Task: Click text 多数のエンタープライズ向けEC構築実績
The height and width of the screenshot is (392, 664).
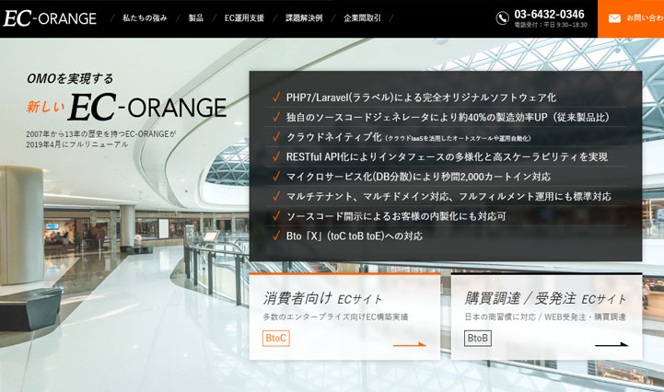Action: tap(335, 317)
